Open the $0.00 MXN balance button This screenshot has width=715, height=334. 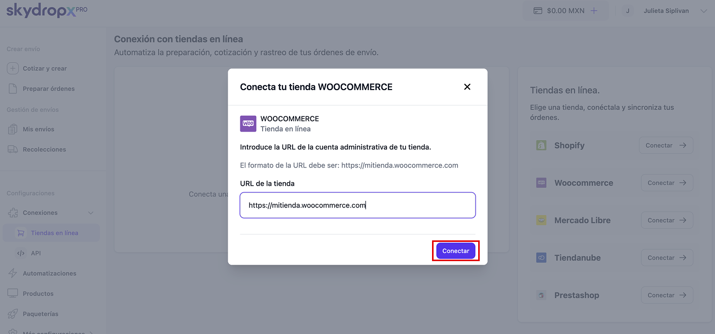tap(565, 11)
